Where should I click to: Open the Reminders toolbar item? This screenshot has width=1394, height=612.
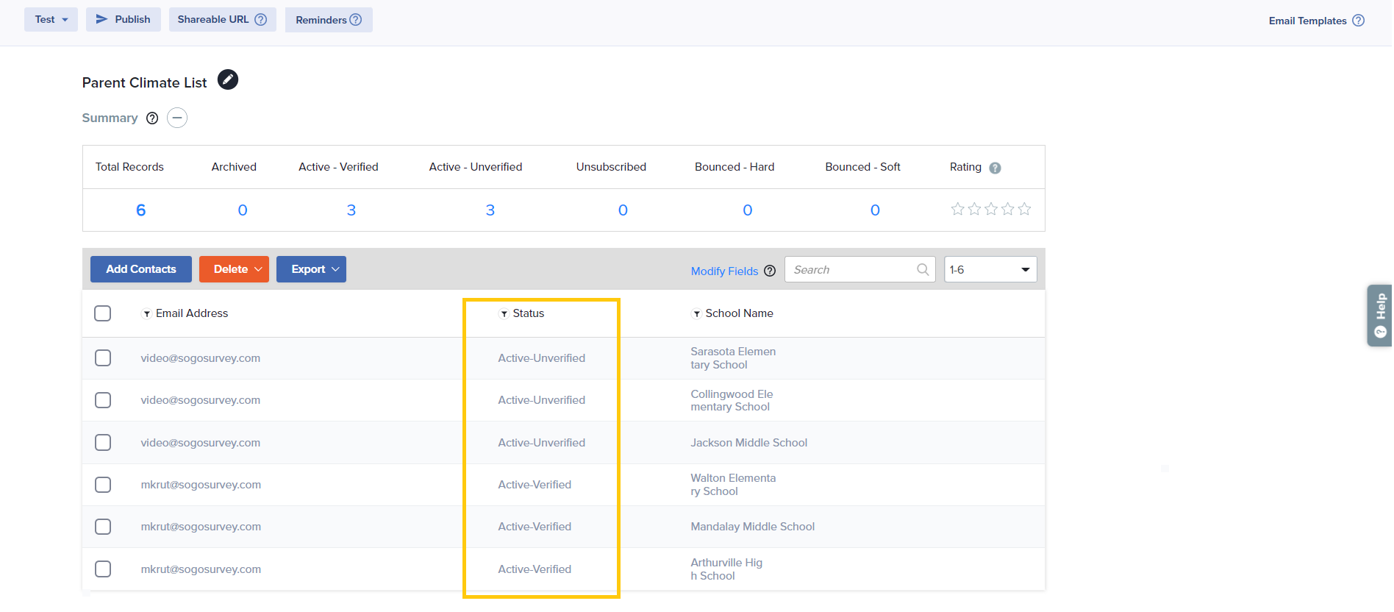(328, 20)
